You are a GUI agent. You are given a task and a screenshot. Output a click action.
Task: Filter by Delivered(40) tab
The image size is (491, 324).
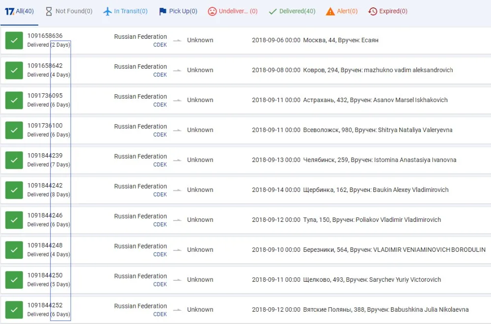(x=292, y=11)
